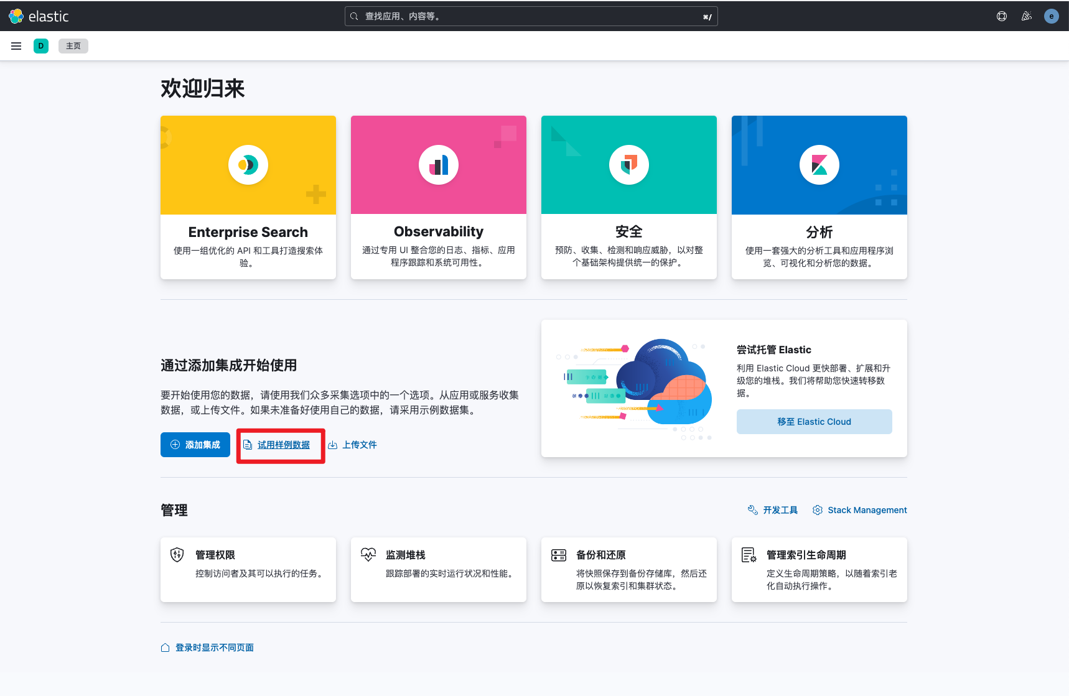Click the 尝试托管 Elastic heading

point(774,350)
